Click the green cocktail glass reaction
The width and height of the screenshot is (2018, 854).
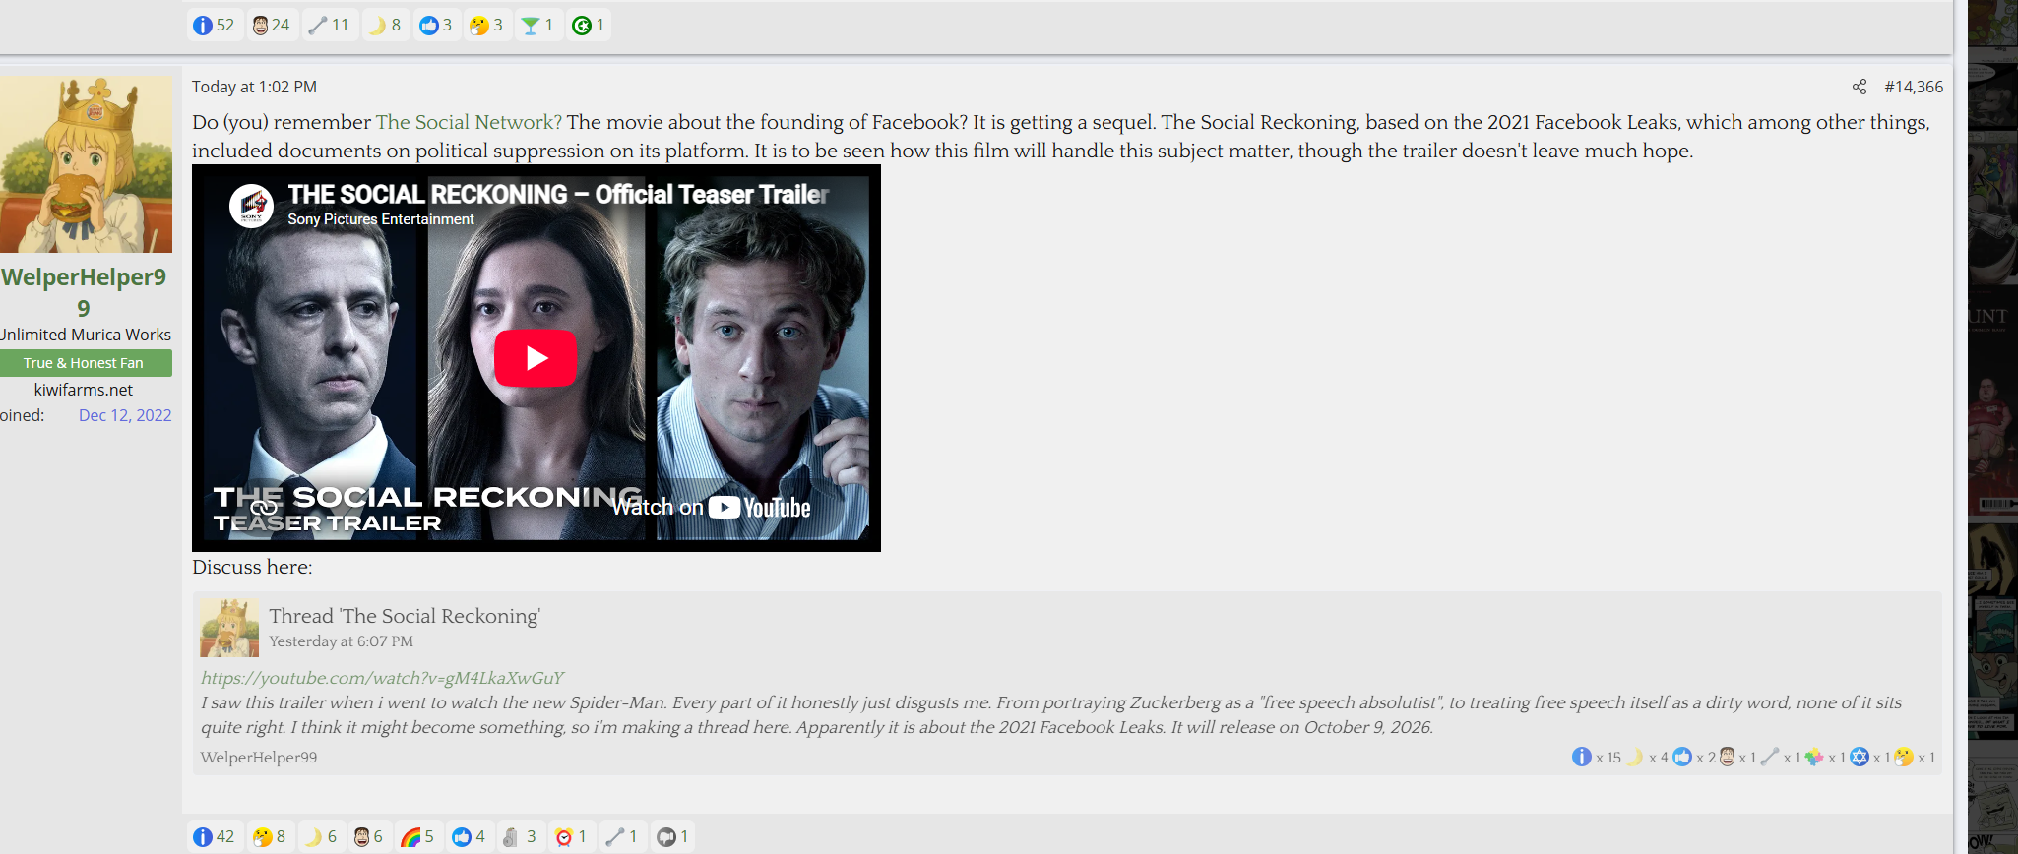coord(537,25)
